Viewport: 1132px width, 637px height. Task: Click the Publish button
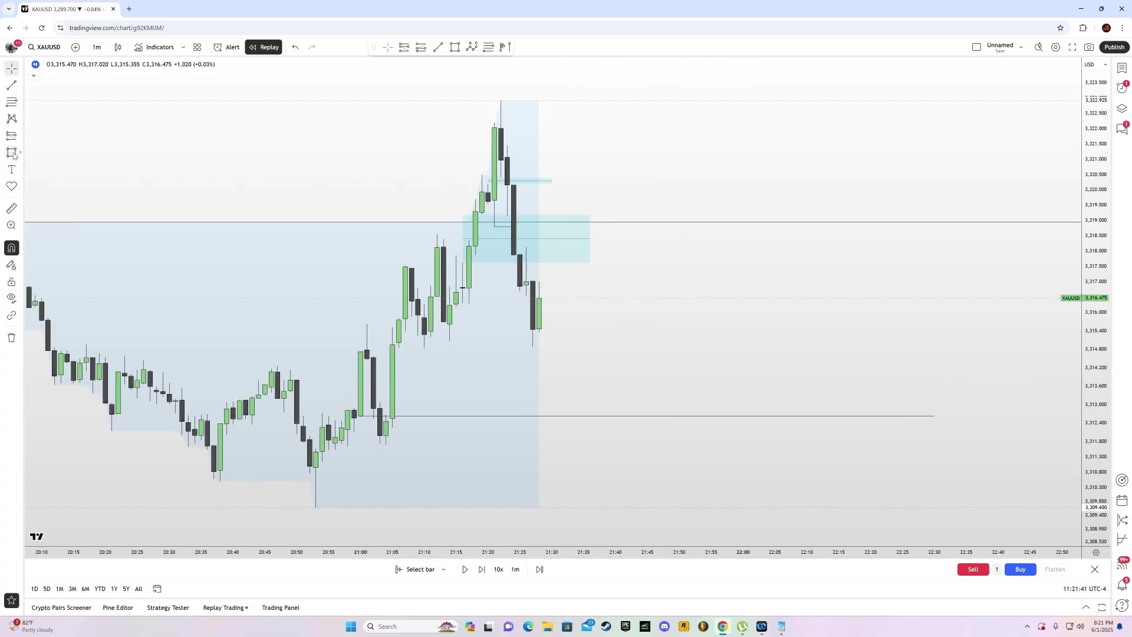click(1114, 47)
